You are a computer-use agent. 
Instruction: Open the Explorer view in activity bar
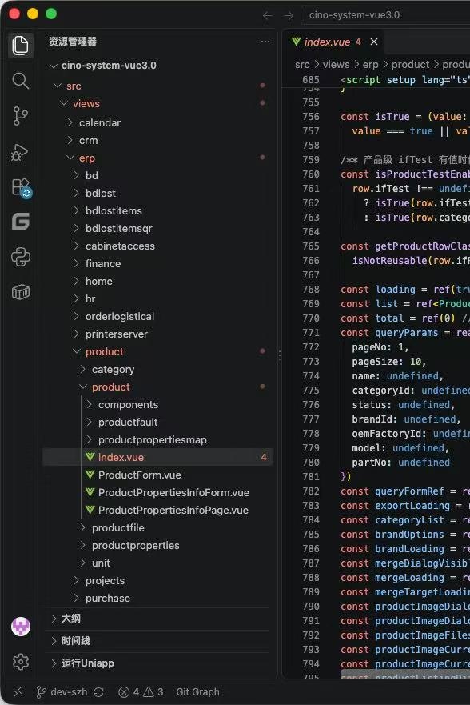pos(20,45)
